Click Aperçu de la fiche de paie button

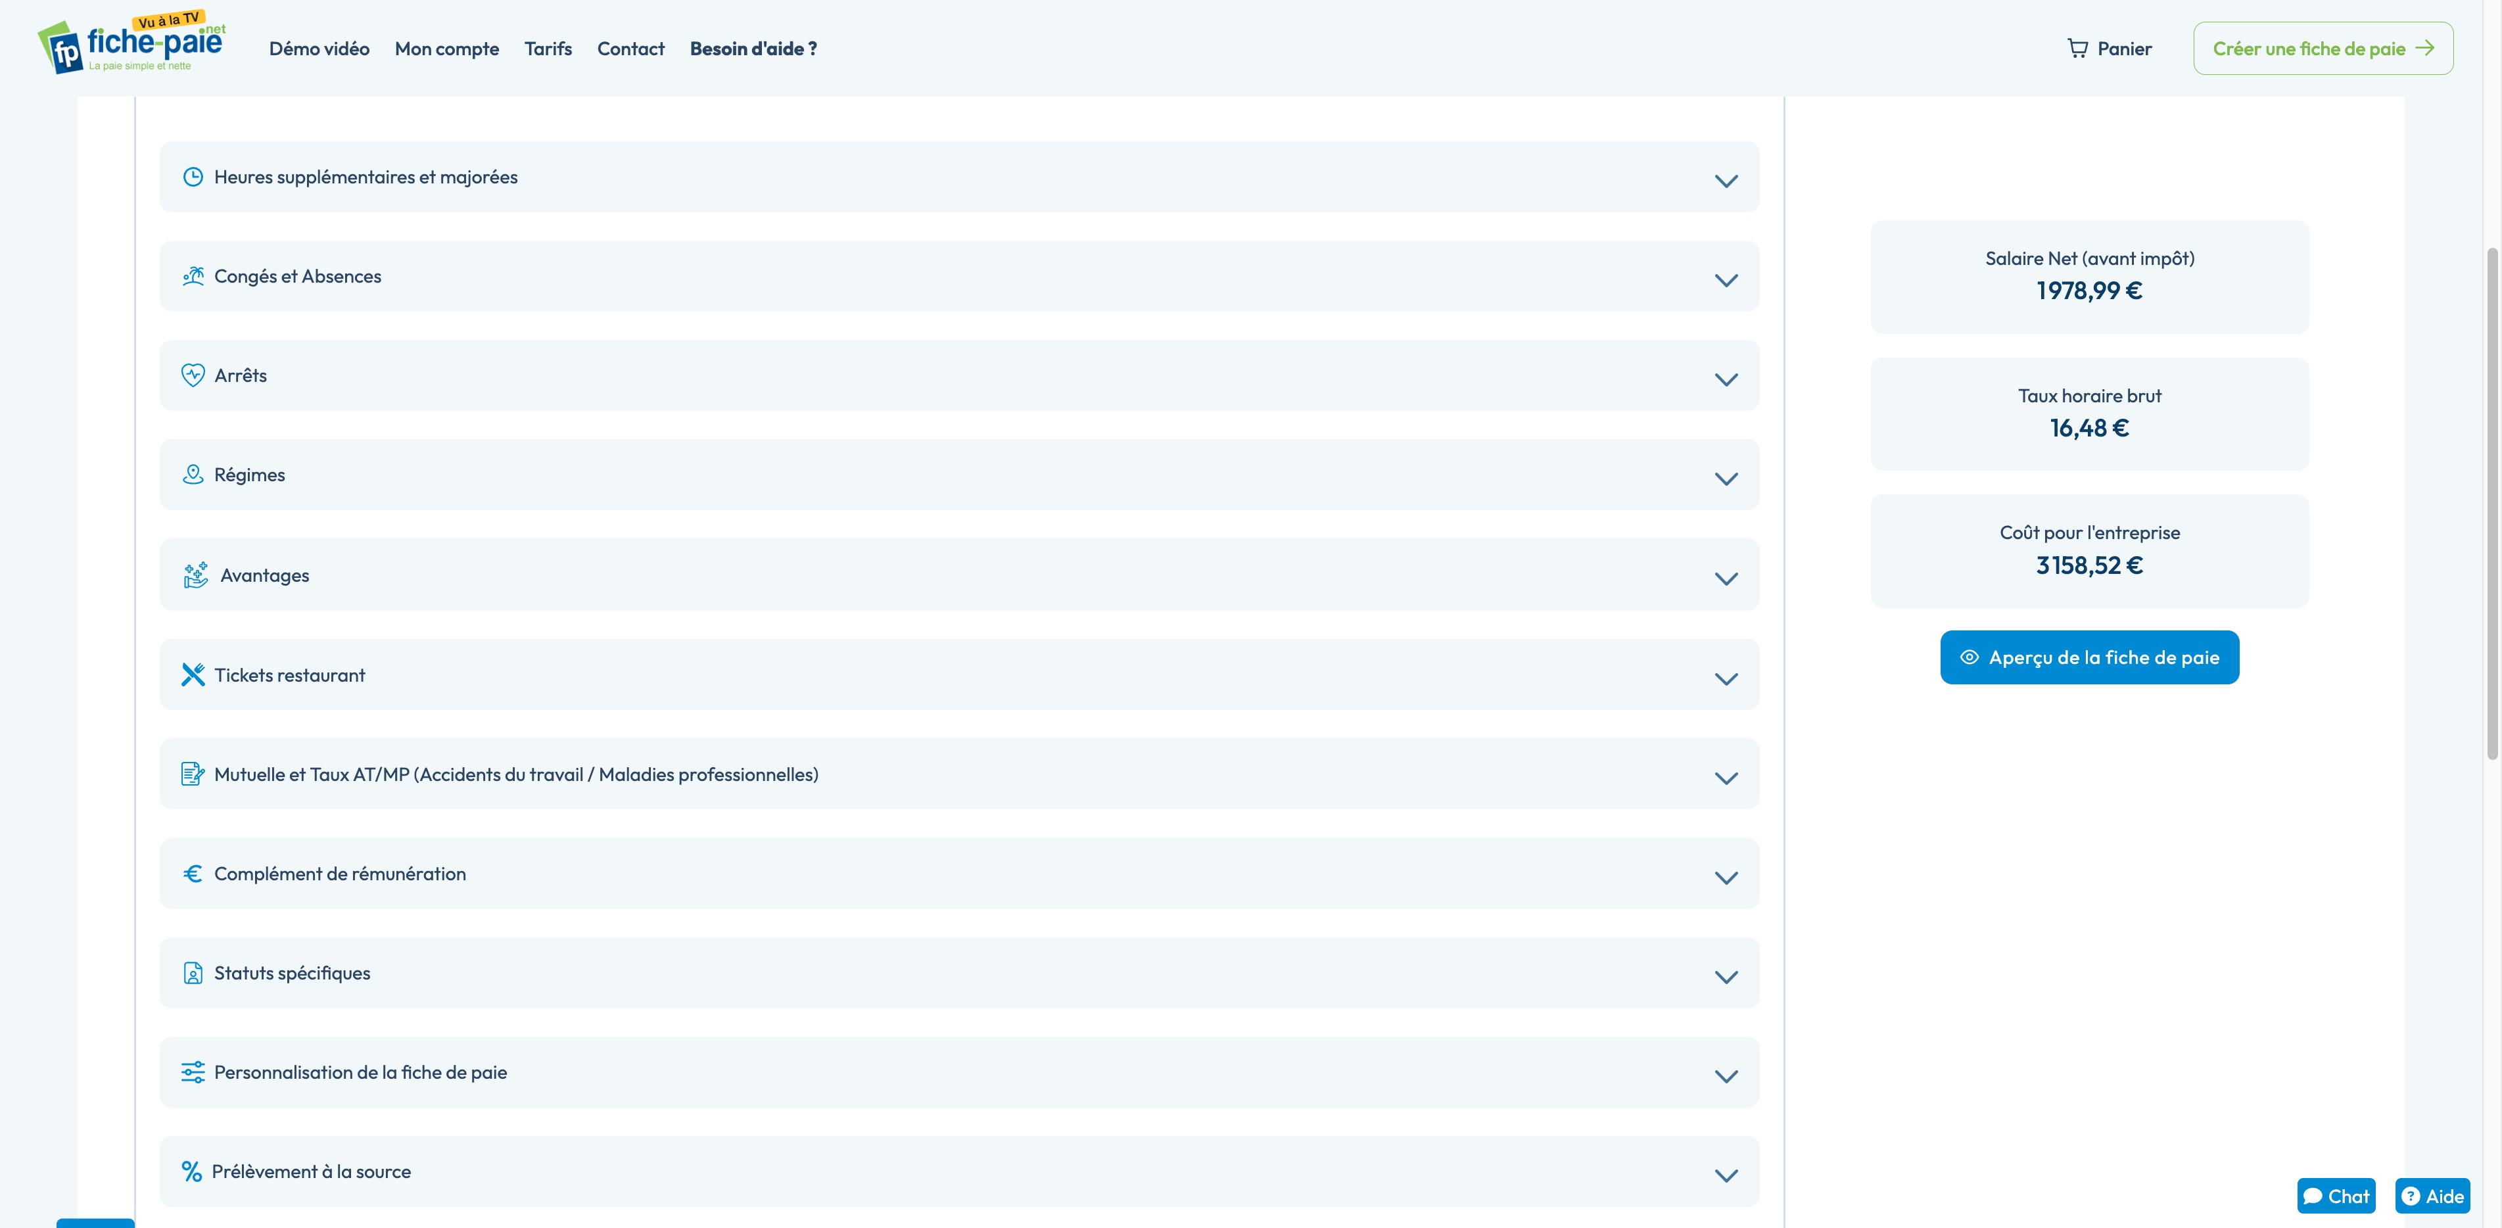coord(2089,658)
